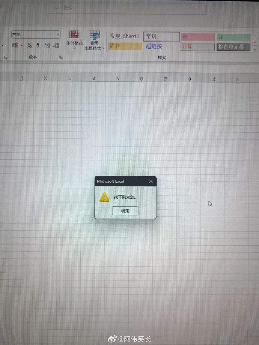Click the accounting number format icon
This screenshot has height=345, width=259.
[x=15, y=46]
